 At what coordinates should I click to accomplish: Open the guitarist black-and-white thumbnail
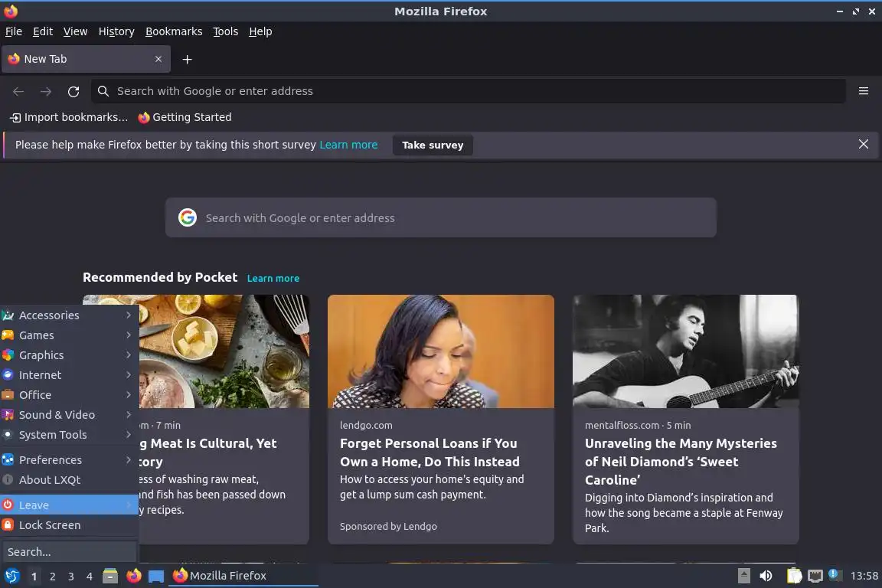(x=686, y=351)
